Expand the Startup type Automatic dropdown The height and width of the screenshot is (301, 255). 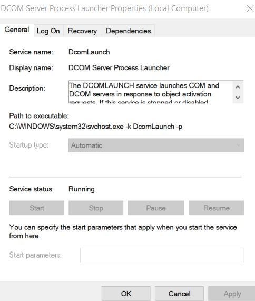pos(156,145)
